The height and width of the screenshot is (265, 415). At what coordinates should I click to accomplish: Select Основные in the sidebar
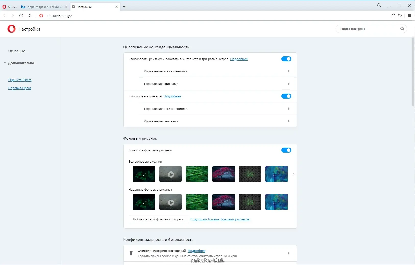(x=17, y=51)
